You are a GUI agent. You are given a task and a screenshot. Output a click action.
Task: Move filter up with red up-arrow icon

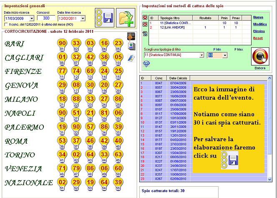pos(145,17)
